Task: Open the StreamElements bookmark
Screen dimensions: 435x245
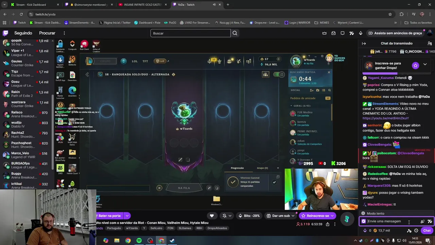Action: [80, 23]
